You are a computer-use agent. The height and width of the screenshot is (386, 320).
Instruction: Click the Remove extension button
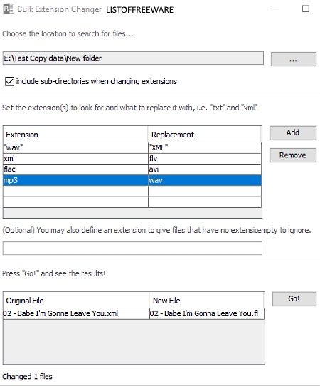tap(293, 155)
